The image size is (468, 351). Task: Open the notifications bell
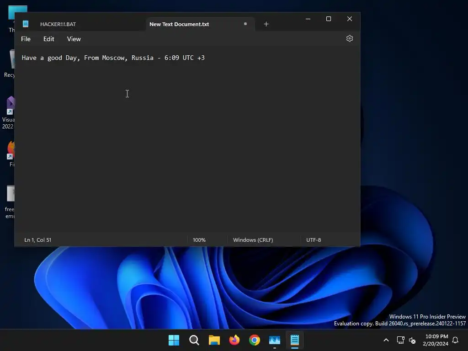coord(455,340)
